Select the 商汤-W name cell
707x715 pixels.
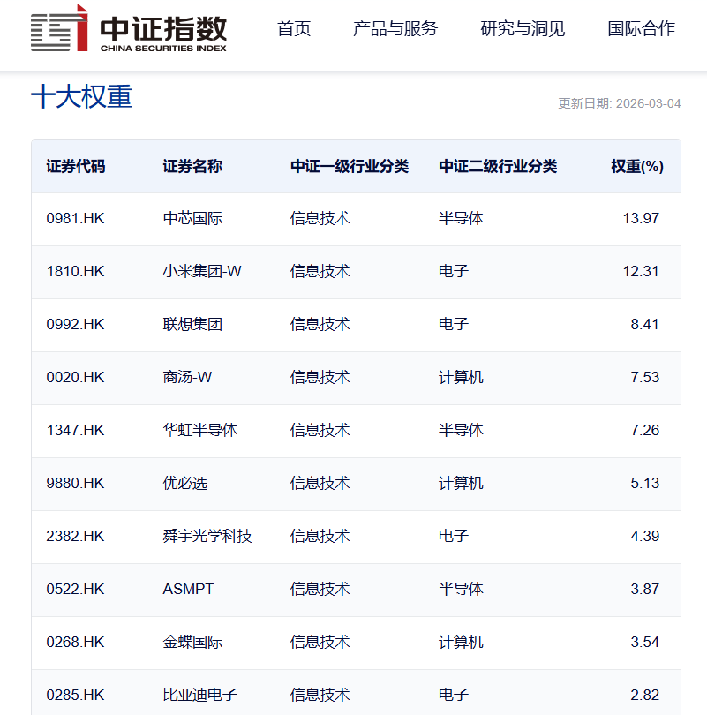tap(187, 377)
